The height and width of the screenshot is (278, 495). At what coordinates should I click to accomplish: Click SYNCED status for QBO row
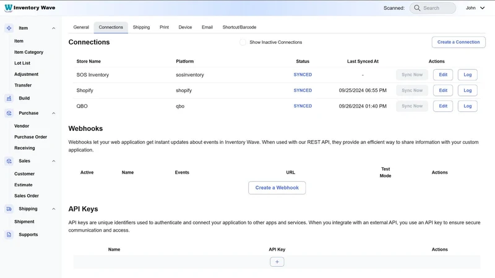303,106
